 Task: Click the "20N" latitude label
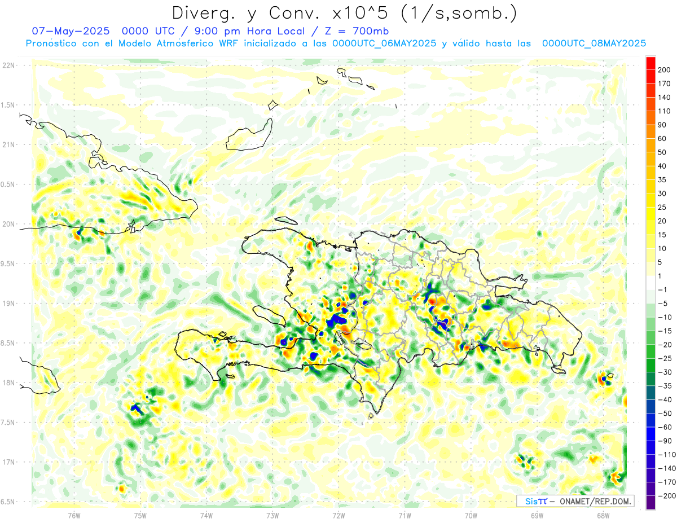coord(9,224)
